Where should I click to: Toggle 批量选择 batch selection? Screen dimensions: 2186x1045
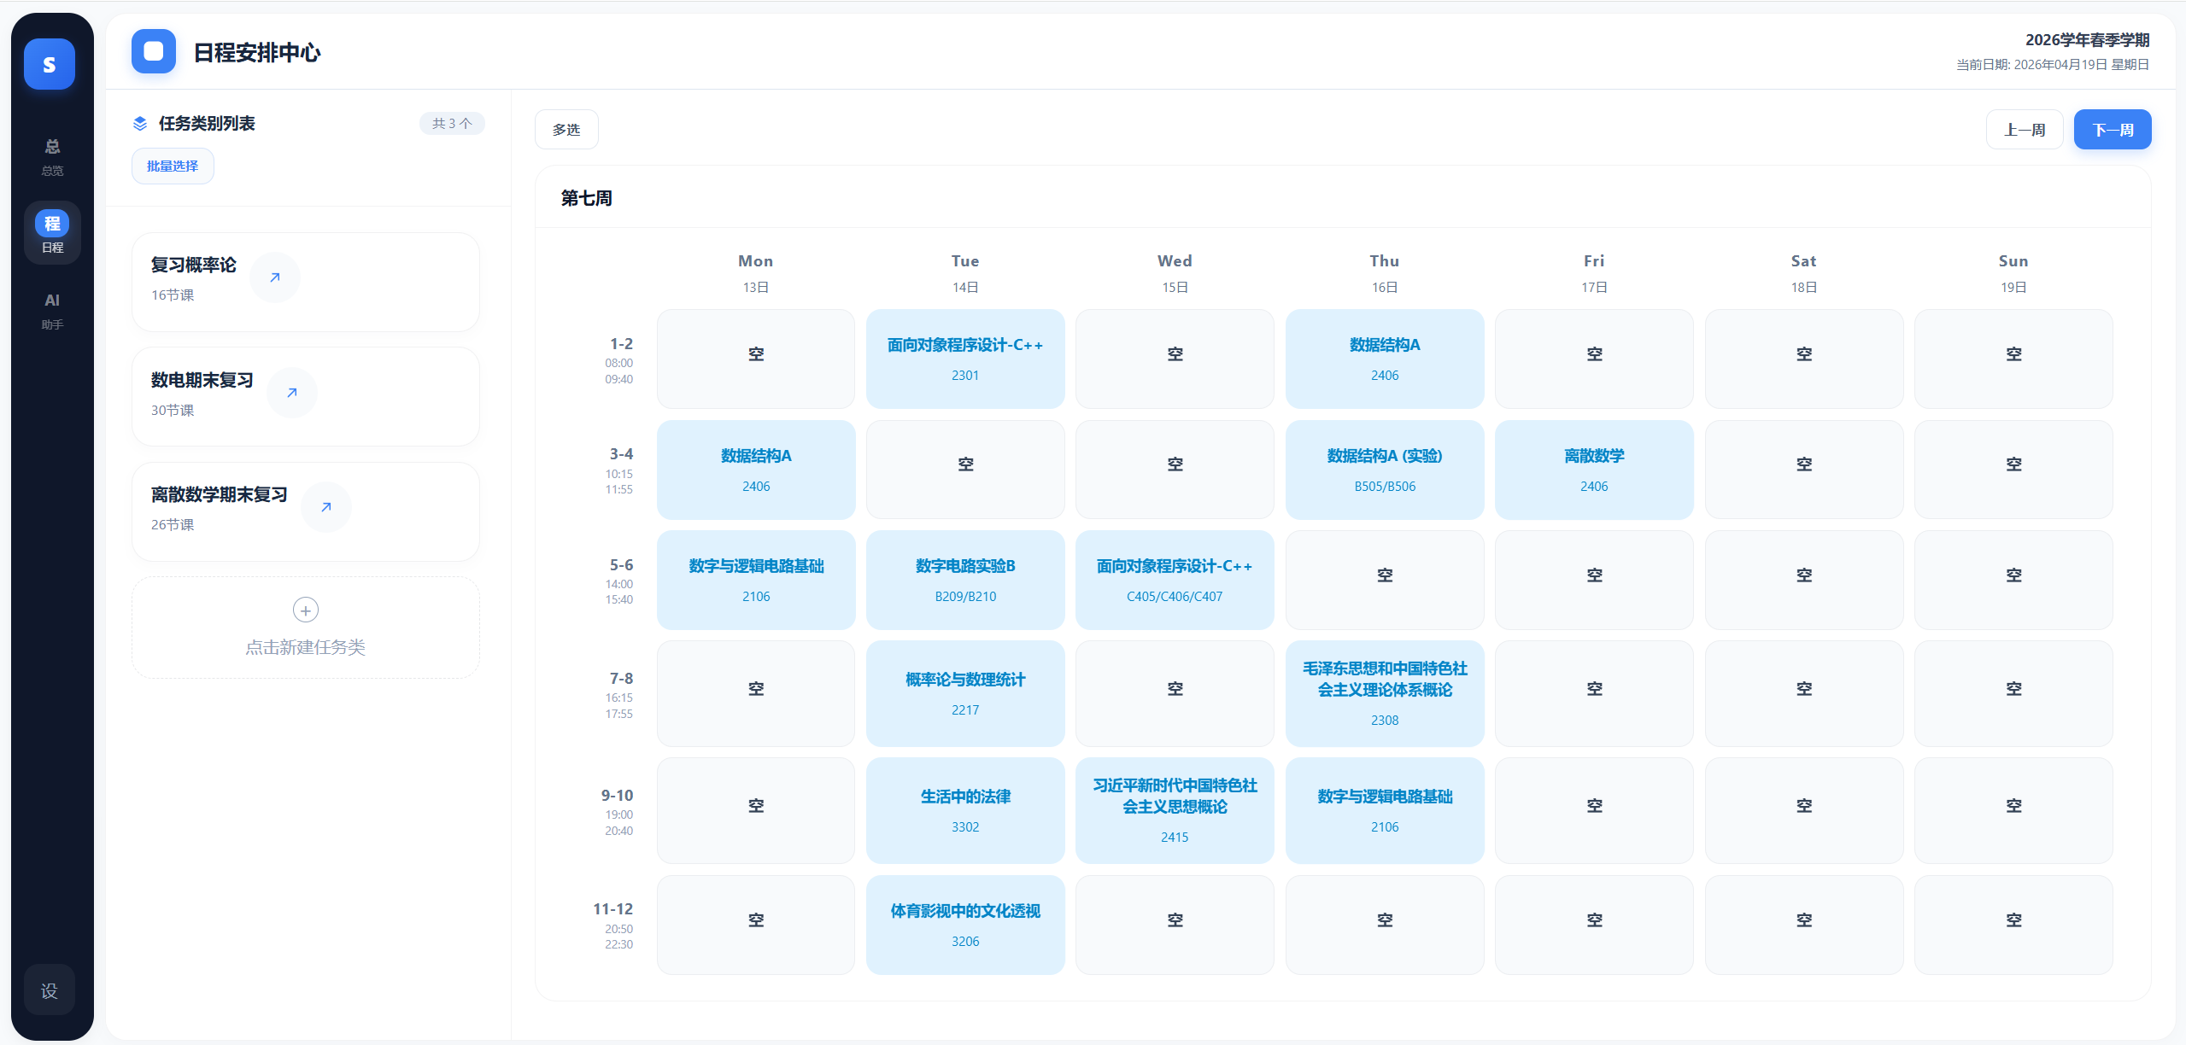click(173, 166)
